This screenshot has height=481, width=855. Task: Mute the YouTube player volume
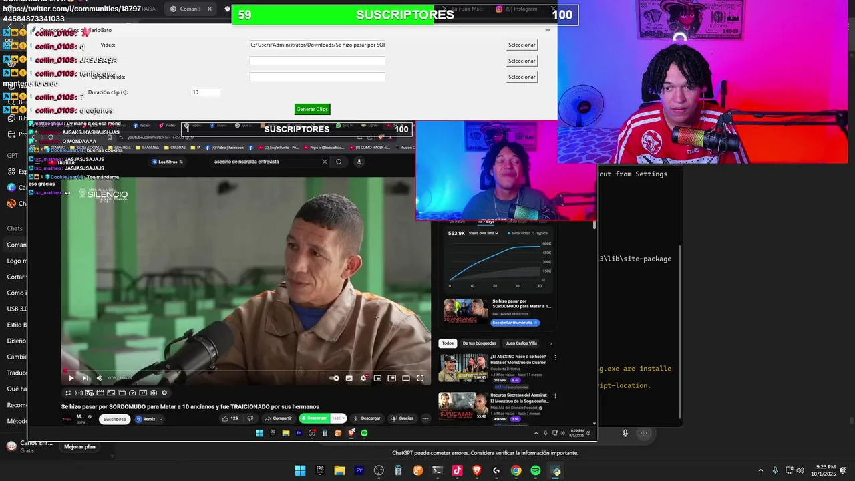[x=100, y=378]
